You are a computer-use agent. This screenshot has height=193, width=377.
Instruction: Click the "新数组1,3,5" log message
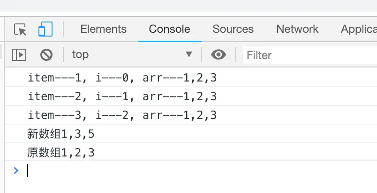click(61, 134)
